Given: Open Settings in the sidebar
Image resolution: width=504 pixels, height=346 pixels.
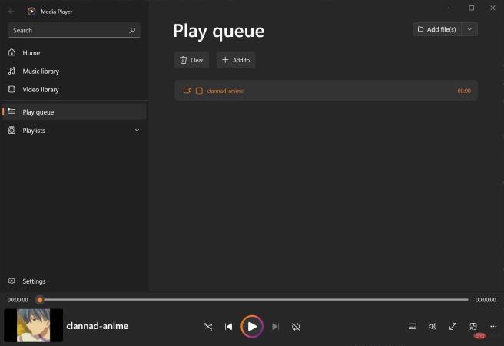Looking at the screenshot, I should (74, 281).
